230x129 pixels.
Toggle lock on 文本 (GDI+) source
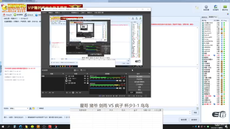[88, 78]
